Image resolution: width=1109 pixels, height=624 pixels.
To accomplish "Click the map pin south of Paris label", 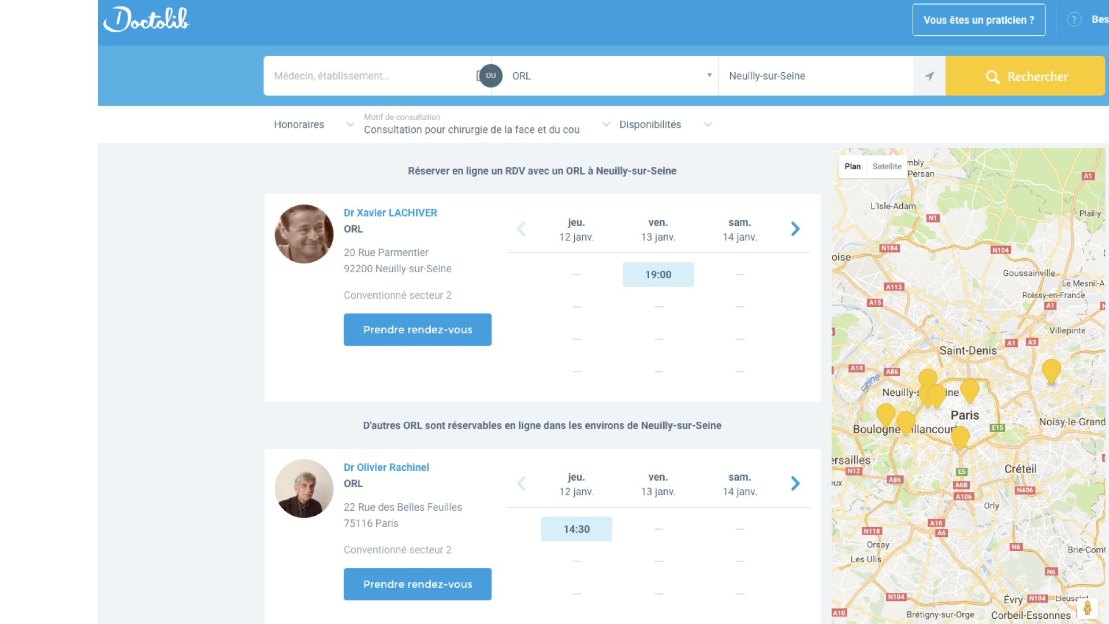I will pos(960,437).
